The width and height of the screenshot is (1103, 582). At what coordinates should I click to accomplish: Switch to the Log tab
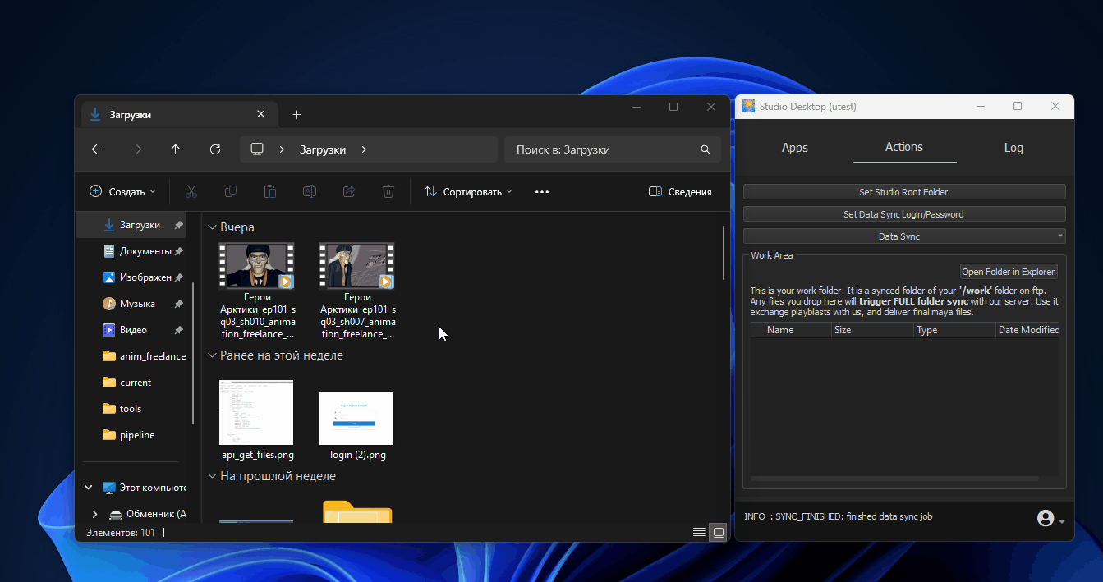click(1013, 148)
